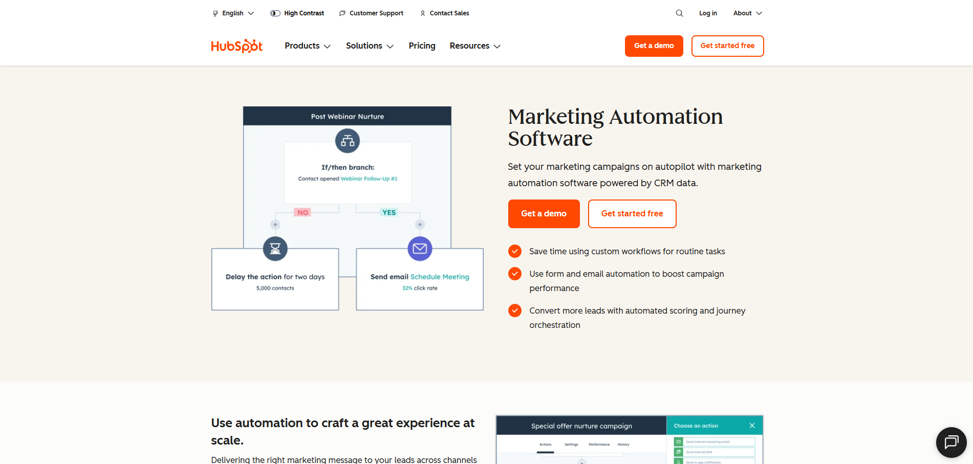Open the site search magnifying glass
The image size is (973, 464).
679,13
